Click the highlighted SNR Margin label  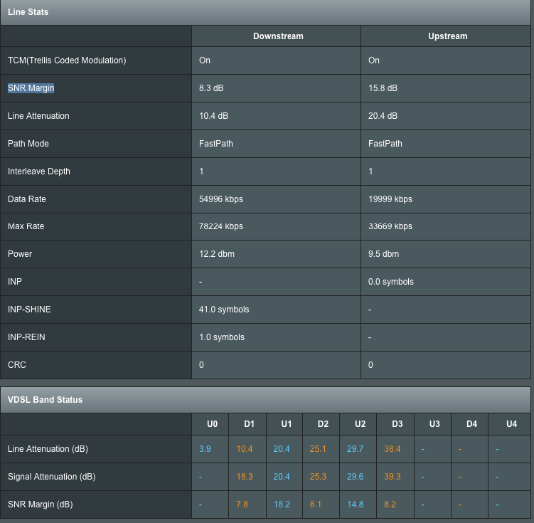[31, 88]
